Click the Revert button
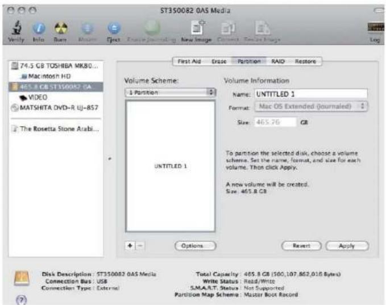Image resolution: width=386 pixels, height=305 pixels. 301,246
